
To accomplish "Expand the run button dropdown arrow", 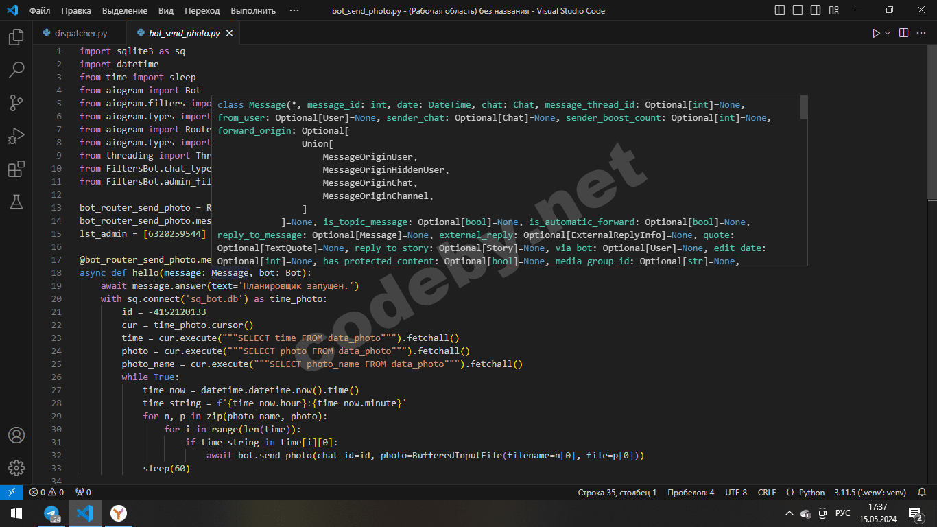I will pos(888,33).
